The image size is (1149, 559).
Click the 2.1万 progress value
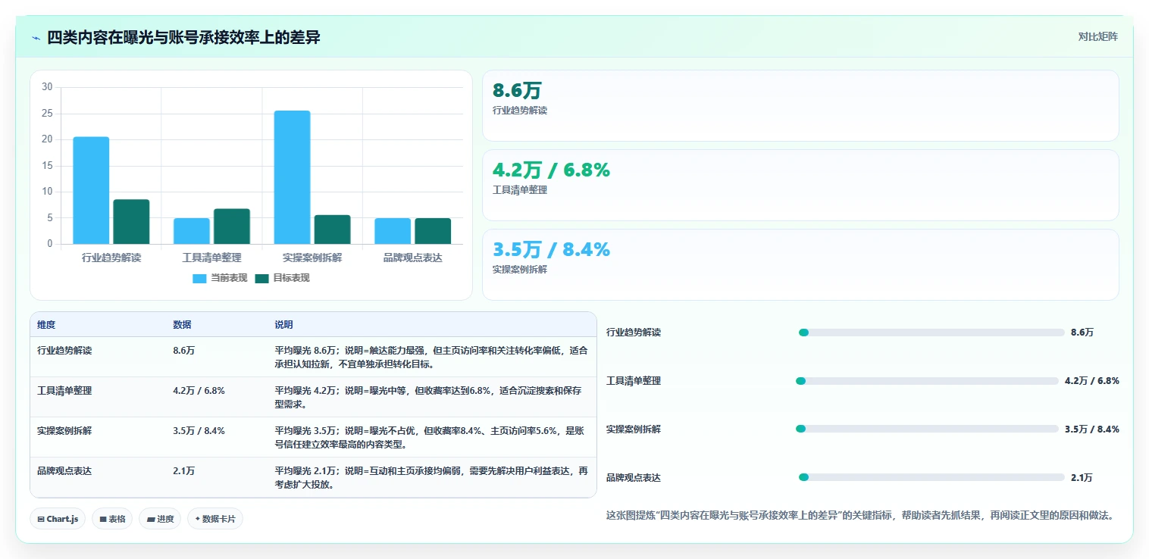tap(1082, 478)
